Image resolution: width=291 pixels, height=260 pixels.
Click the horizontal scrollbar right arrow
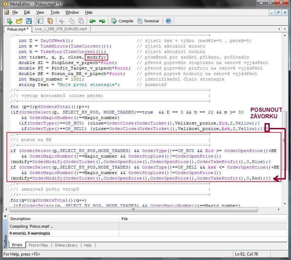point(279,209)
